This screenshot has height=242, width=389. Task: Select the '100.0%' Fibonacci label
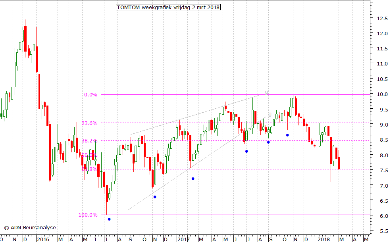coord(88,215)
